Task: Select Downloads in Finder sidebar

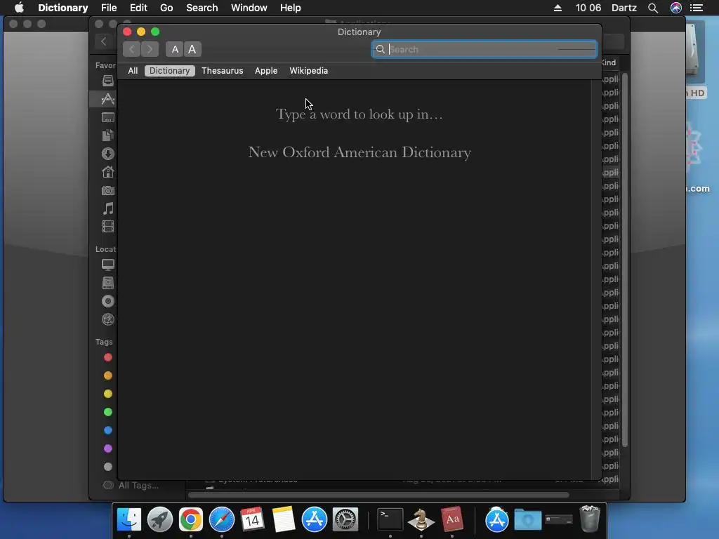Action: pos(107,154)
